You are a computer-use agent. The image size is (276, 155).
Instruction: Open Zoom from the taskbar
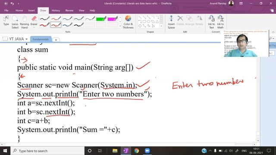click(147, 151)
